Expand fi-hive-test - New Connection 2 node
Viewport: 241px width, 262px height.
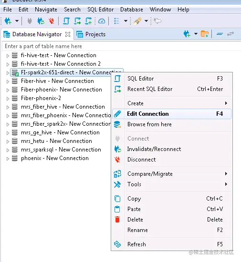pos(8,64)
